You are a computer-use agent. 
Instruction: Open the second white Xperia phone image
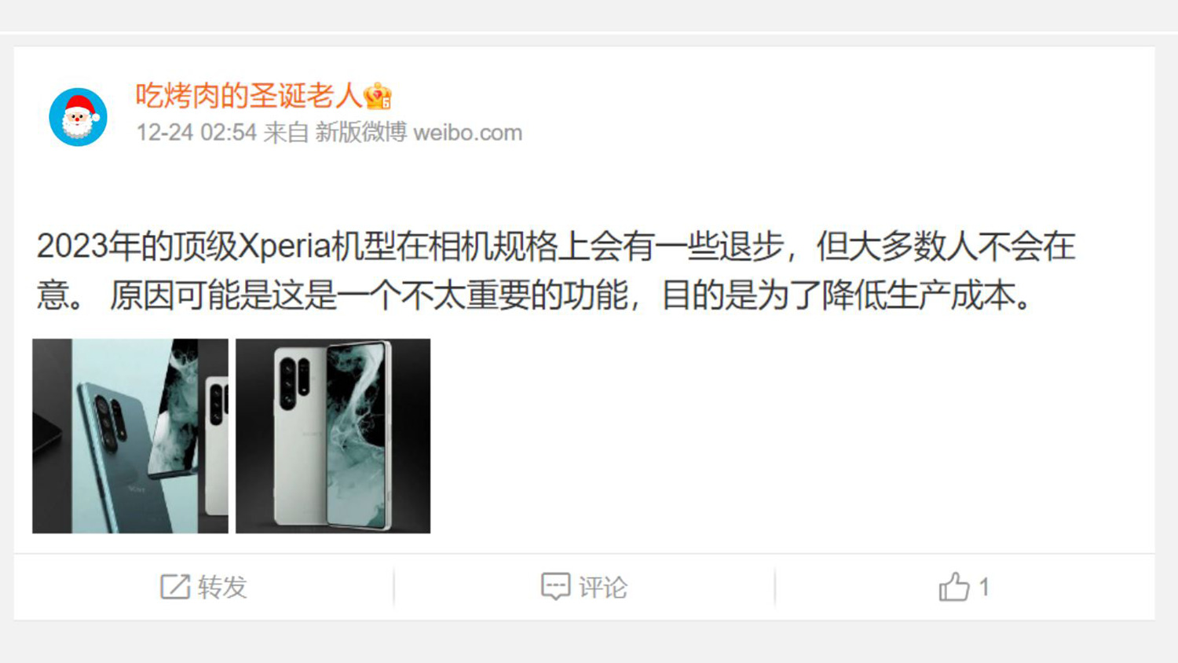pos(333,436)
